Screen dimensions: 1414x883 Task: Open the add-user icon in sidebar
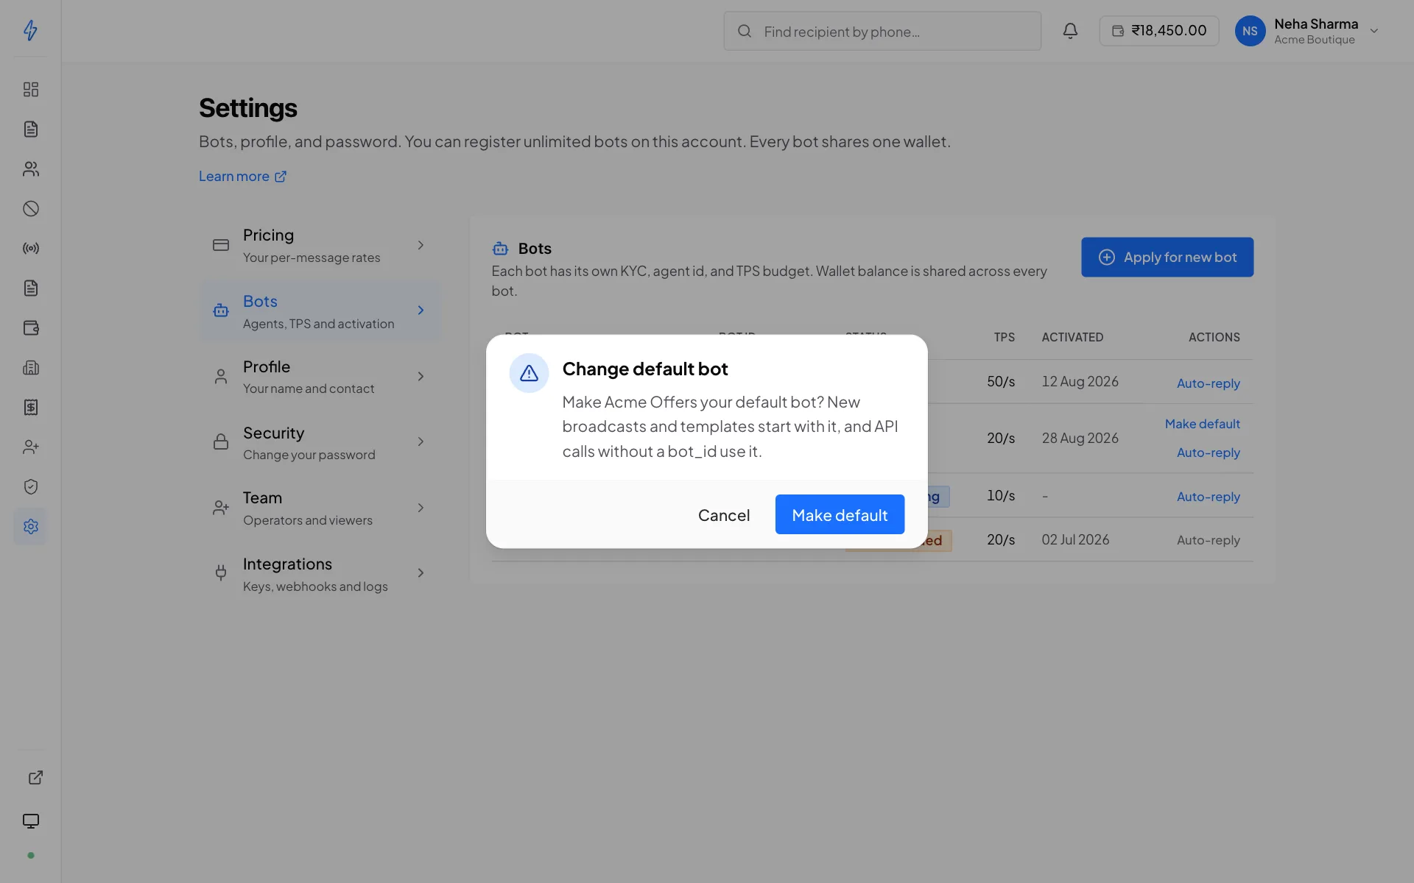click(x=30, y=447)
